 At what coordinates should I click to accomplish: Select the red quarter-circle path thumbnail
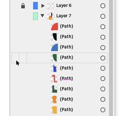coord(55,27)
